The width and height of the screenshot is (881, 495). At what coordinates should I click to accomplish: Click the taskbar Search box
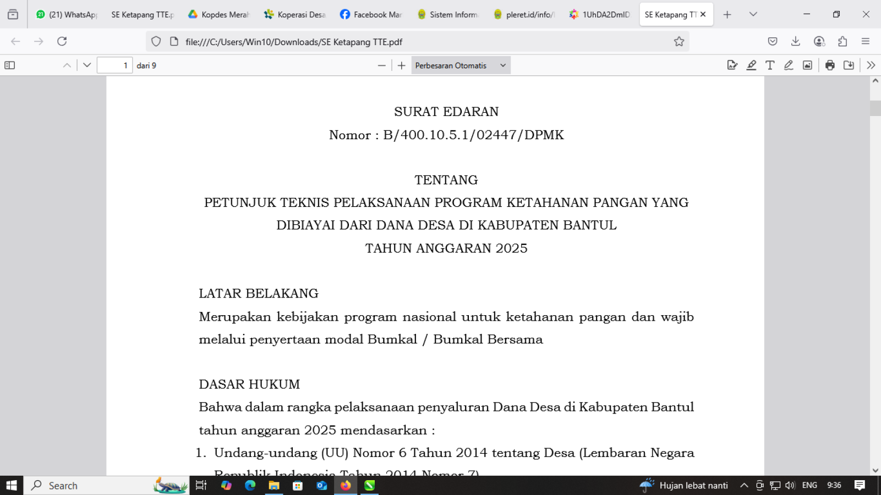[x=106, y=486]
